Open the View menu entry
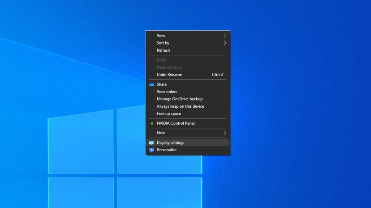 point(187,36)
